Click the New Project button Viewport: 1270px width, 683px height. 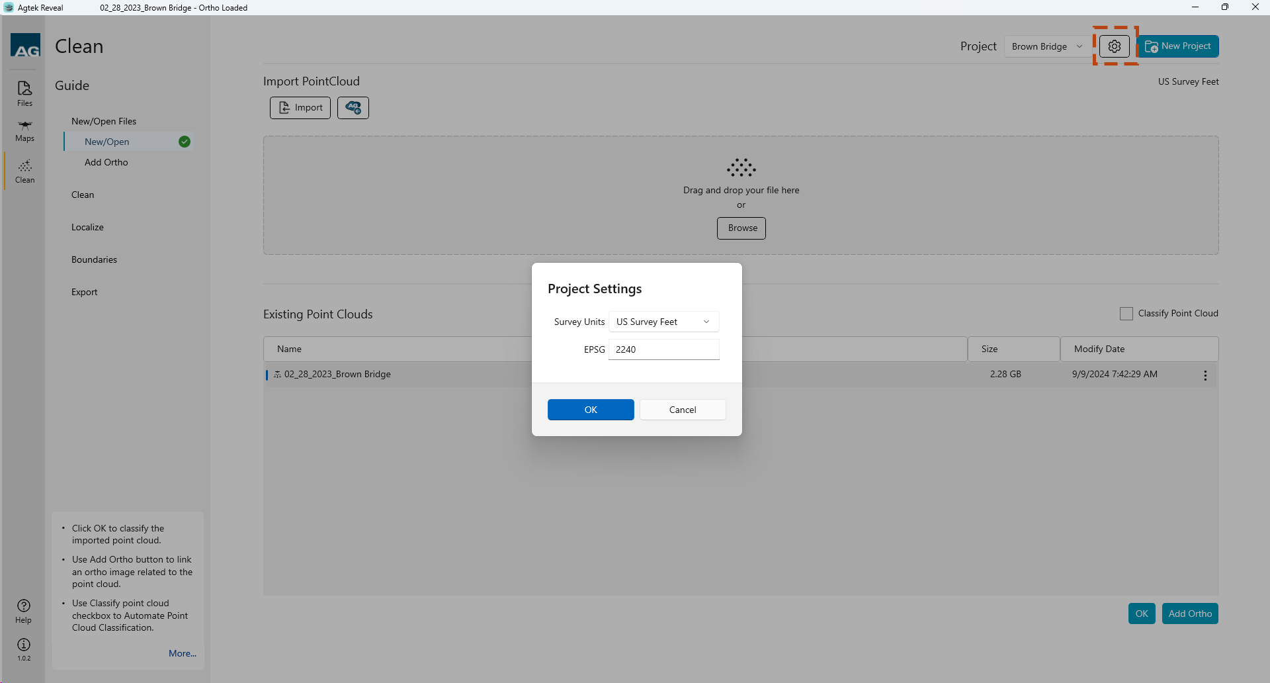(1178, 46)
